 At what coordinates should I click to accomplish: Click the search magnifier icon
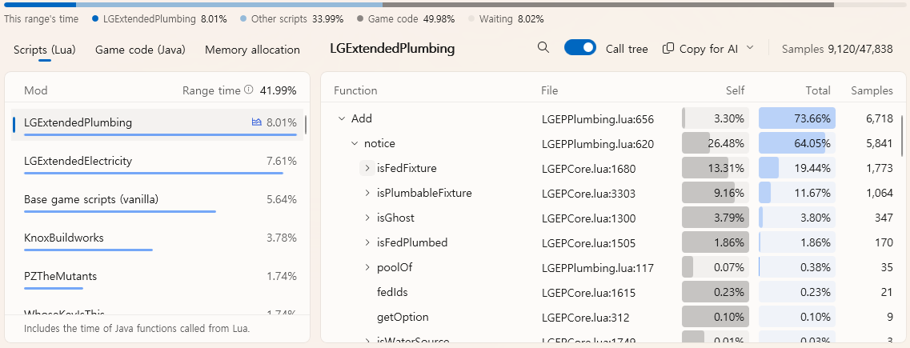point(543,47)
